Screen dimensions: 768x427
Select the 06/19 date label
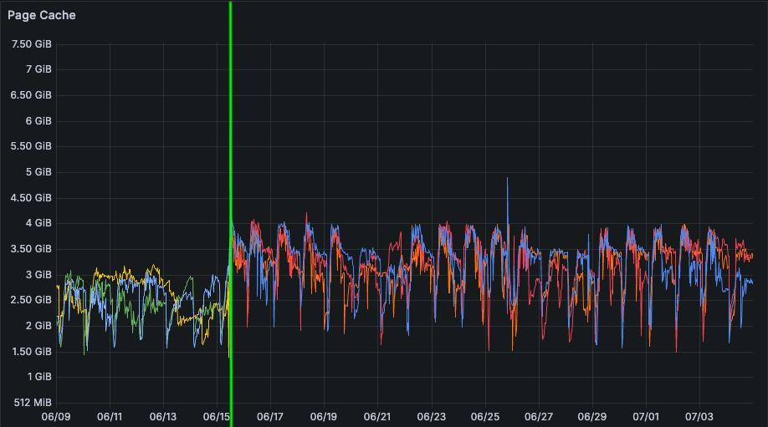coord(324,417)
